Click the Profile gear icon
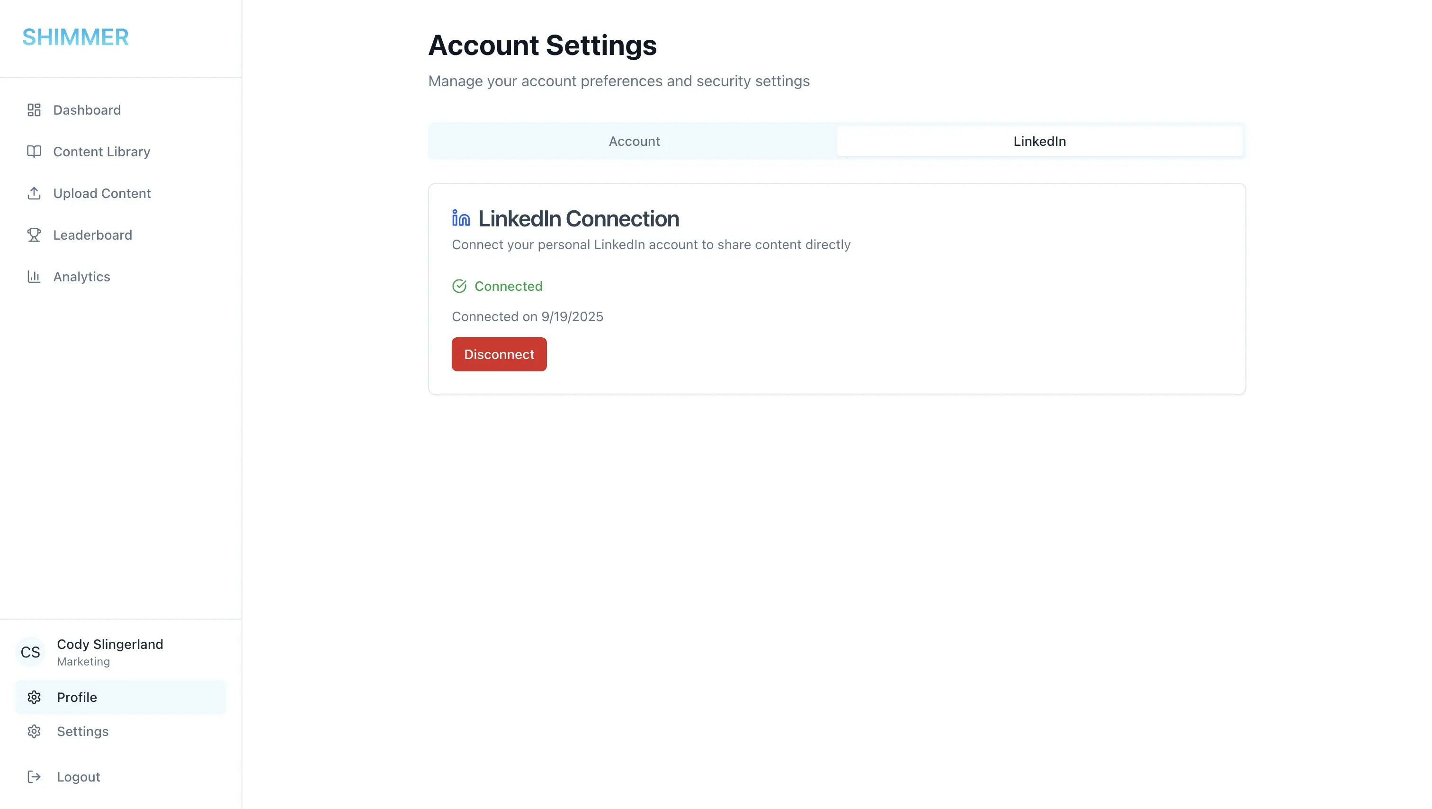This screenshot has height=809, width=1432. pyautogui.click(x=35, y=697)
